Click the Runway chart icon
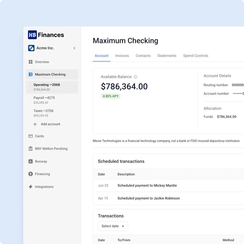Image resolution: width=244 pixels, height=244 pixels. [x=31, y=161]
